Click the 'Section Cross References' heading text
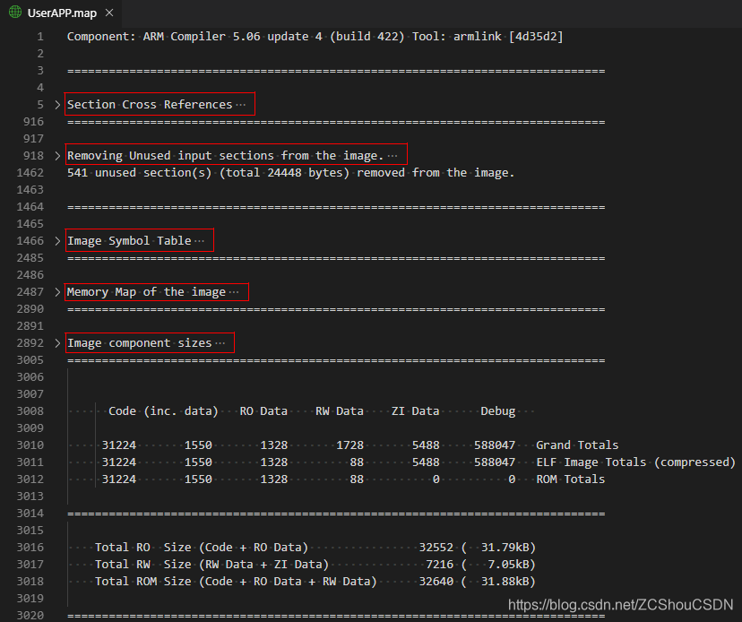Viewport: 742px width, 622px height. pyautogui.click(x=150, y=105)
